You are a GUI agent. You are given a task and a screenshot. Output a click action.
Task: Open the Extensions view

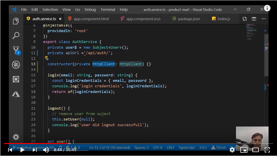(16, 79)
